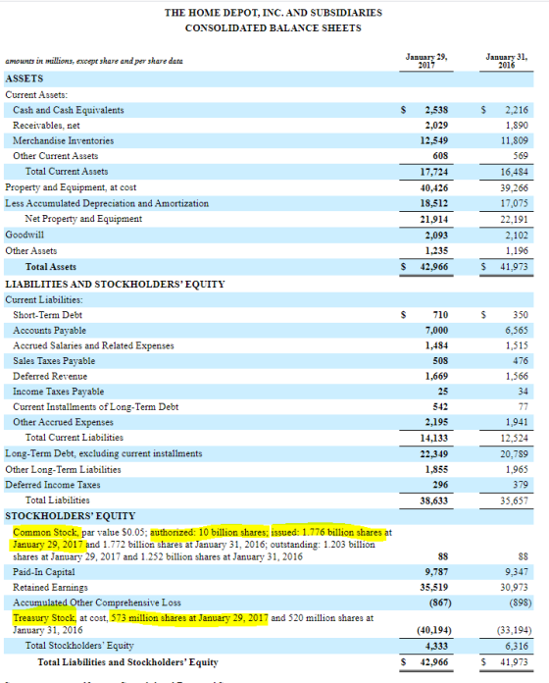Click the 'January 31, 2016' column header
Screen dimensions: 549x683
(x=507, y=61)
